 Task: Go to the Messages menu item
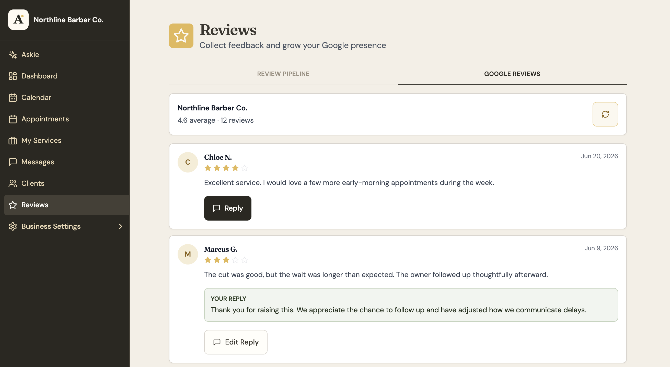(67, 162)
